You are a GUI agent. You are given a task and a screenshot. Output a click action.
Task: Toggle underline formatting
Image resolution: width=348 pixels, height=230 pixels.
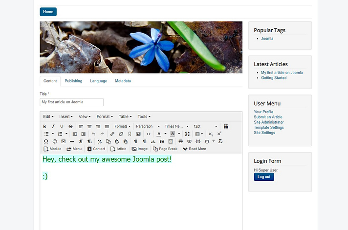pos(62,126)
